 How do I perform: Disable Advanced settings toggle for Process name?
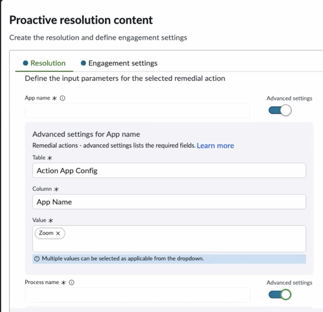coord(280,294)
